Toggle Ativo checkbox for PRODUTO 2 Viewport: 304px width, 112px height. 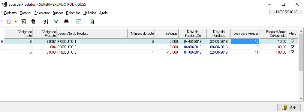[x=293, y=47]
